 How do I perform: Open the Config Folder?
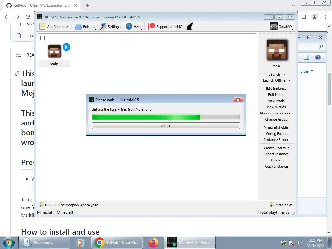(276, 134)
